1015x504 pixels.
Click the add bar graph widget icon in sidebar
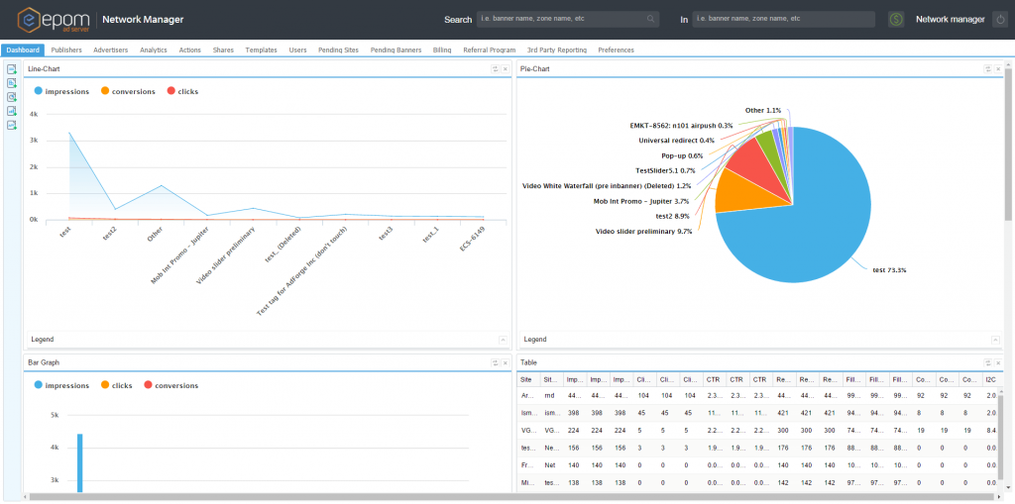11,111
